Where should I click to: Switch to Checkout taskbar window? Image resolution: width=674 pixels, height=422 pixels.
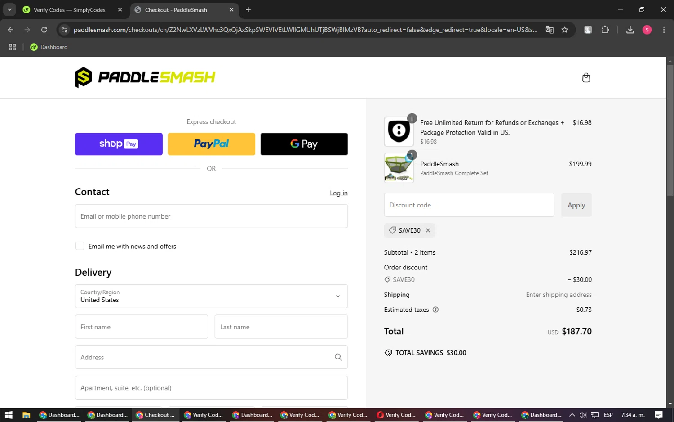[155, 415]
